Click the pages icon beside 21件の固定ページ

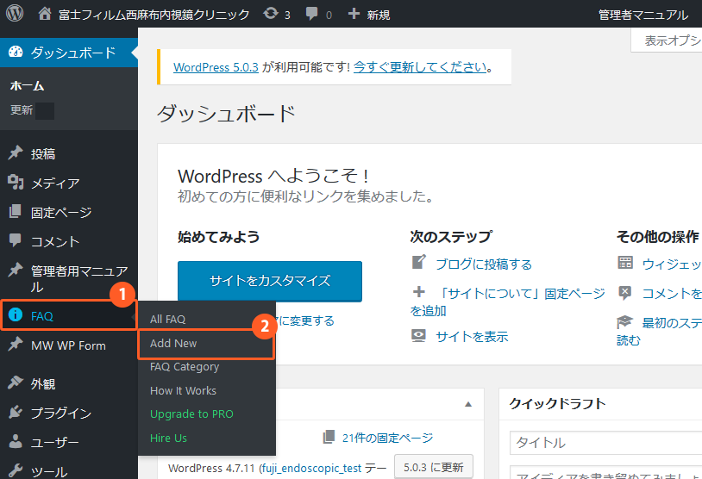[329, 437]
